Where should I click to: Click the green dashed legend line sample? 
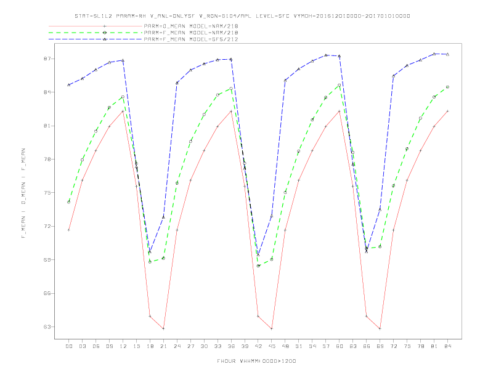click(96, 33)
